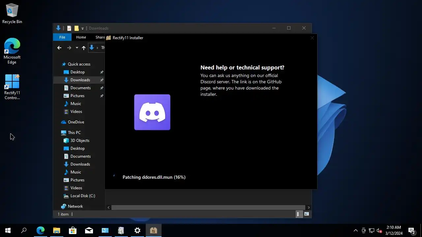Select OneDrive in navigation pane
The height and width of the screenshot is (237, 422).
pos(76,122)
